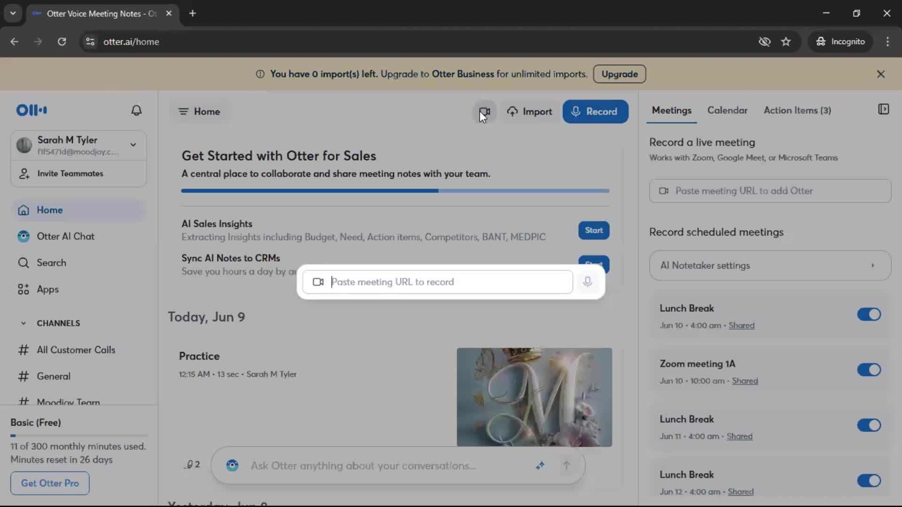Toggle Lunch Break Jun 11 recording switch
Viewport: 902px width, 507px height.
tap(869, 425)
